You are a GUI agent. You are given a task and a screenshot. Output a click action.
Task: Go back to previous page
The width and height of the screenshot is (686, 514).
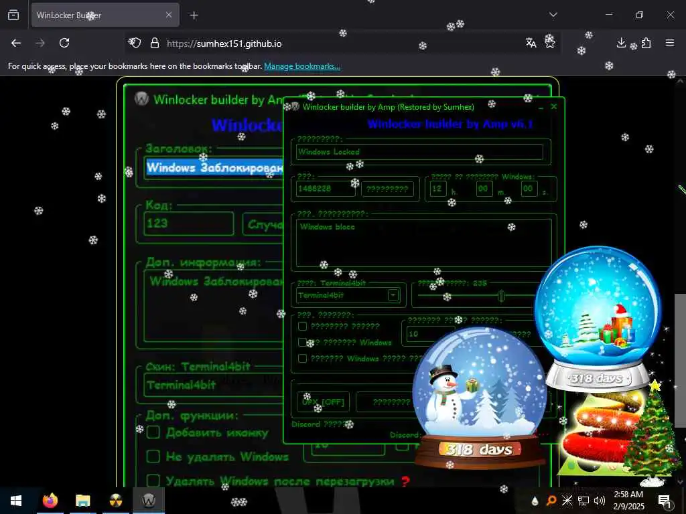coord(16,43)
